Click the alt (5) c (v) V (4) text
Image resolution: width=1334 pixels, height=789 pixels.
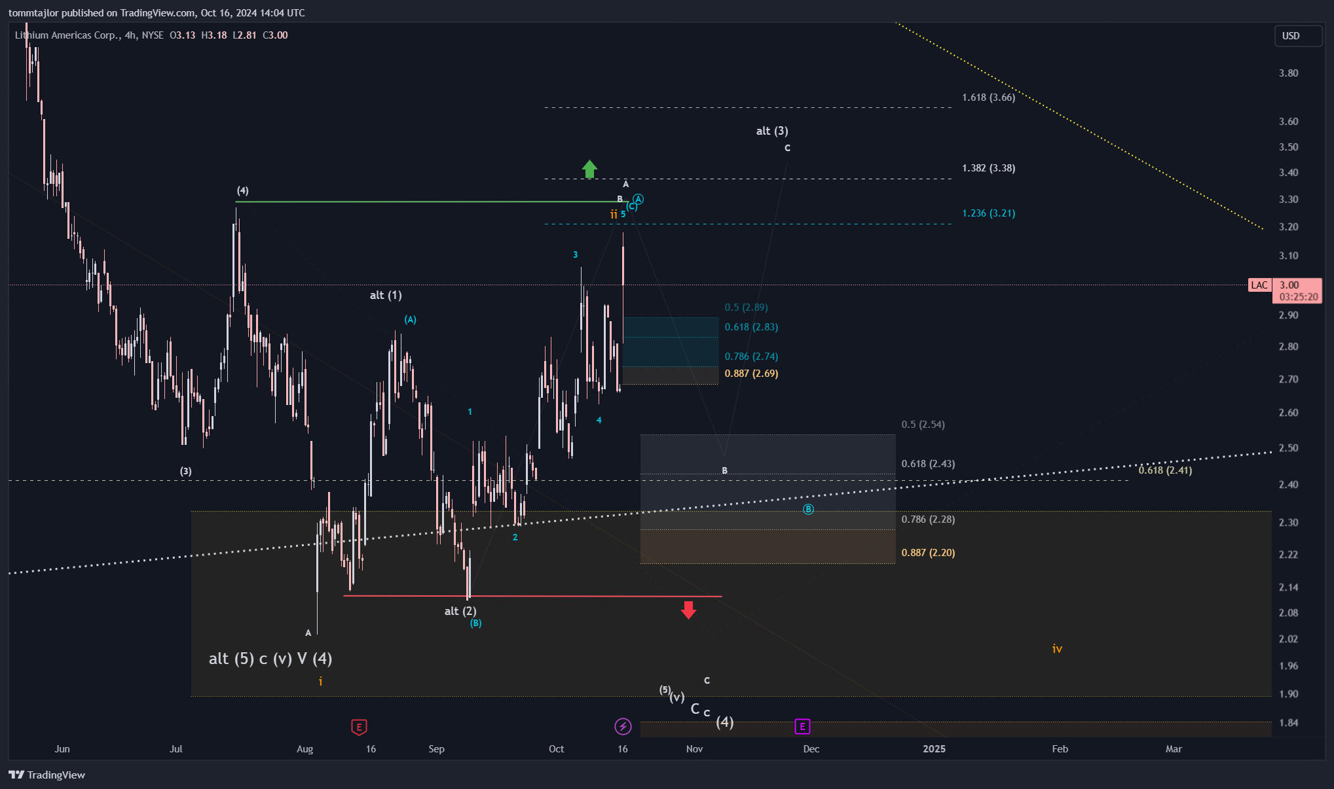[x=270, y=659]
